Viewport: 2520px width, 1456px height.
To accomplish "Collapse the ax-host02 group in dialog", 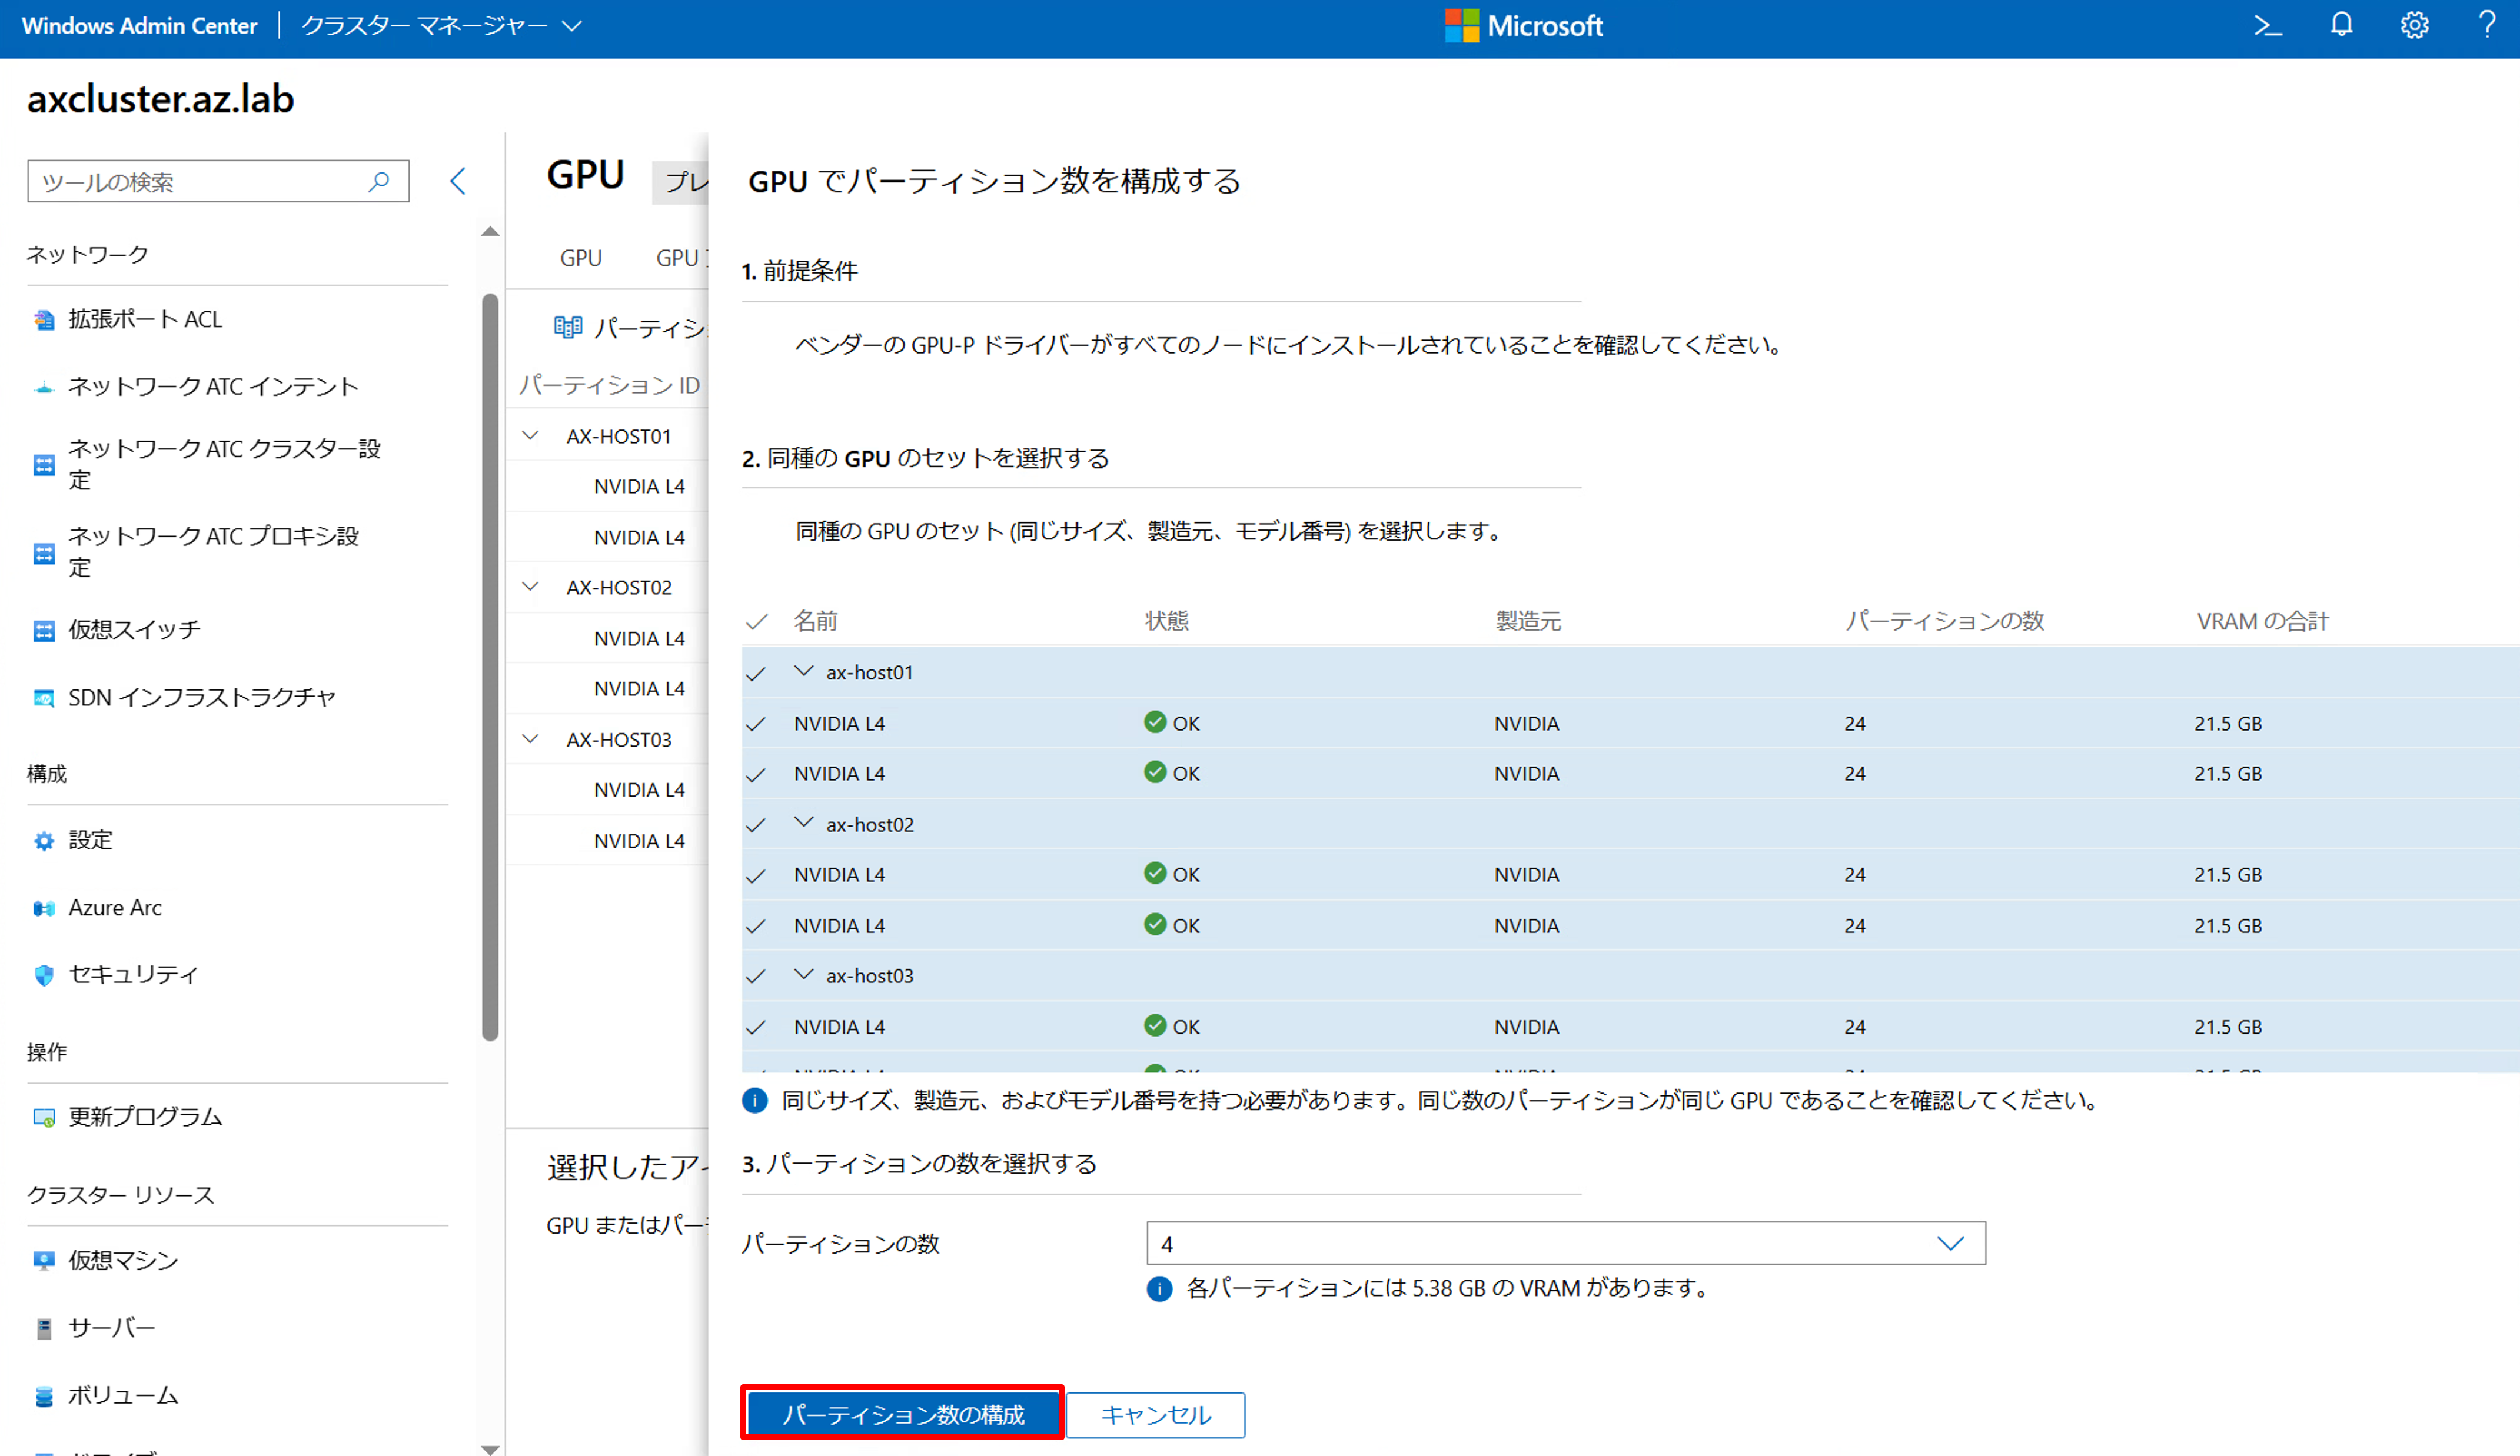I will (x=804, y=824).
